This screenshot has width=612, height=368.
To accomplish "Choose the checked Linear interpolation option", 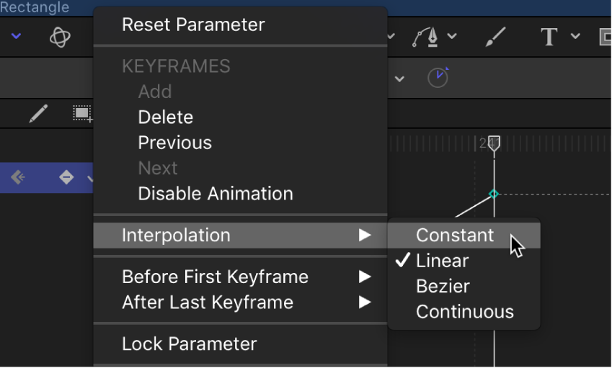I will tap(442, 261).
